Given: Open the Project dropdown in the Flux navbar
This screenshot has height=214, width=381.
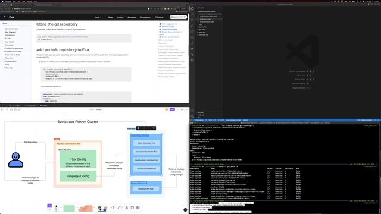Looking at the screenshot, I should point(120,17).
